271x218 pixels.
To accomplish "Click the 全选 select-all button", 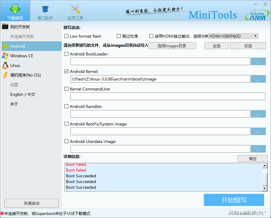I will [216, 46].
